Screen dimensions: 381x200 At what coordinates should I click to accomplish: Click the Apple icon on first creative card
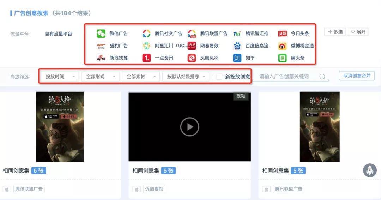click(x=7, y=189)
